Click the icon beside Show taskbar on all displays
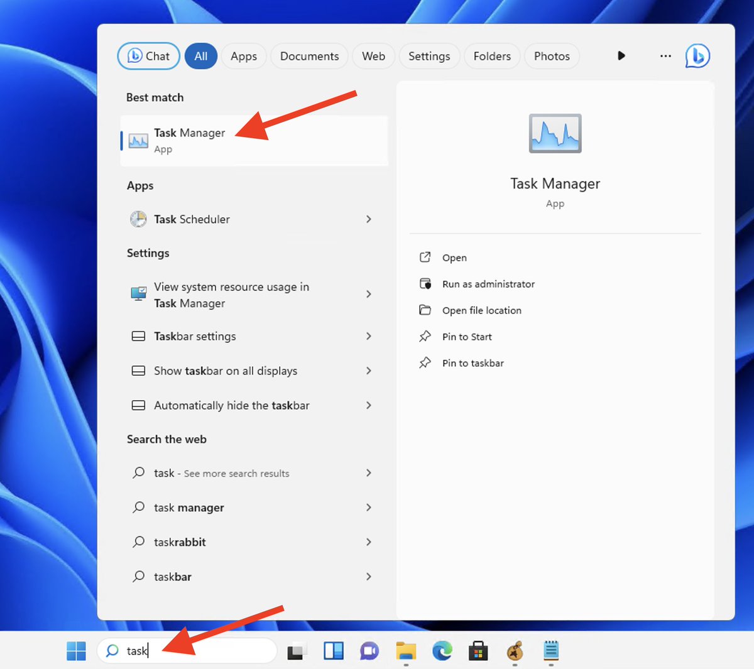The width and height of the screenshot is (754, 669). 138,371
